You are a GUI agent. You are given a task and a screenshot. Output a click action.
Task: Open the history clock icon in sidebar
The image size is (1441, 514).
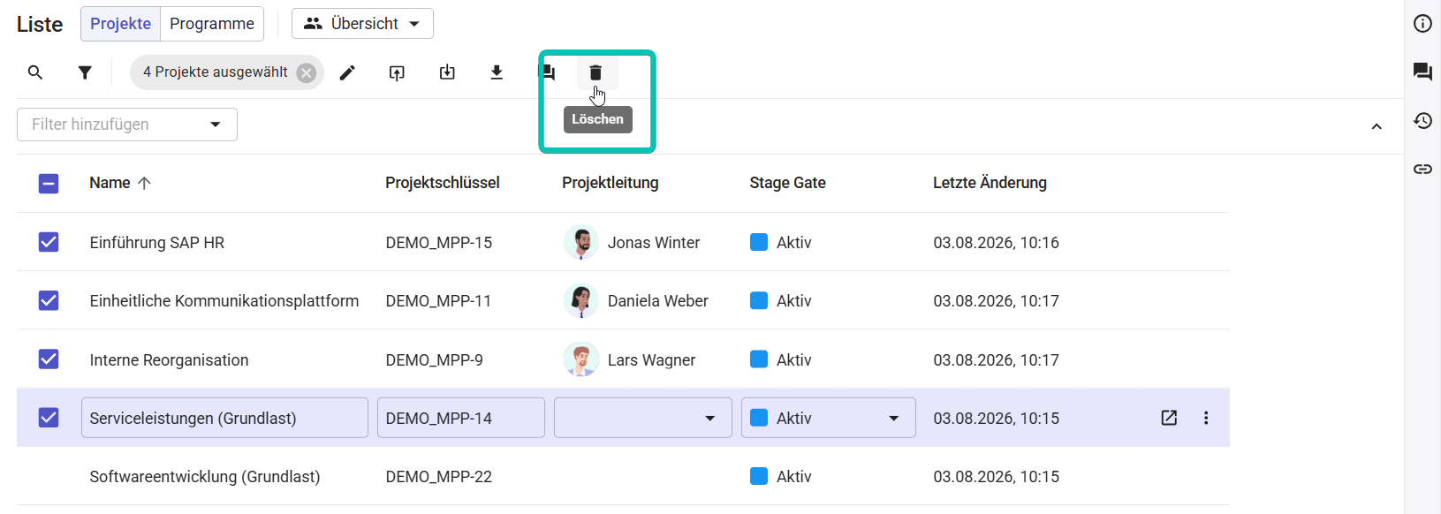[1422, 120]
